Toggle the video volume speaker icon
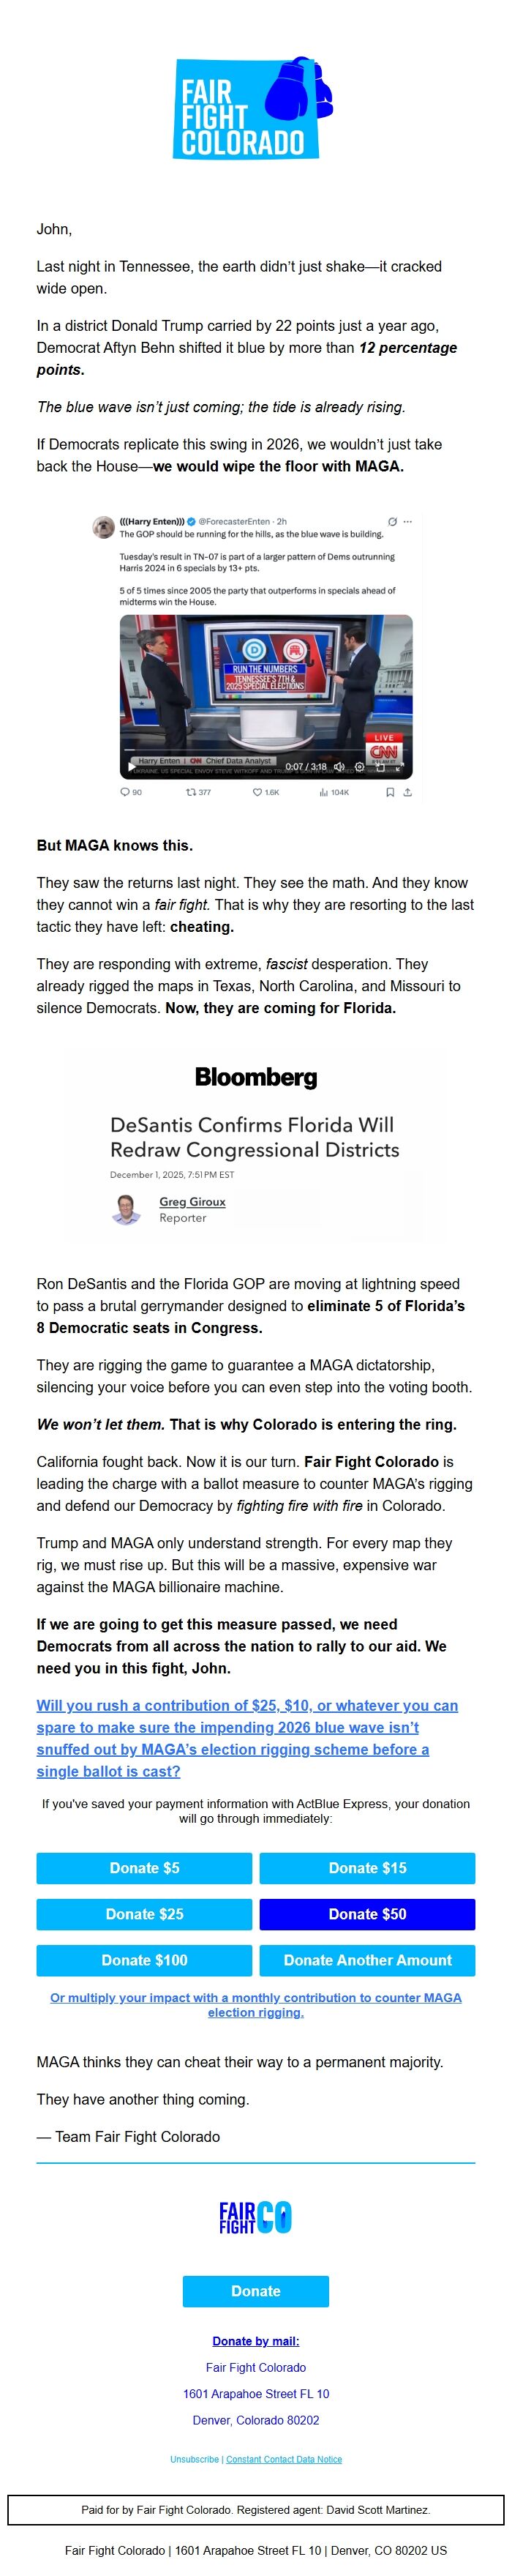512x2576 pixels. click(339, 767)
